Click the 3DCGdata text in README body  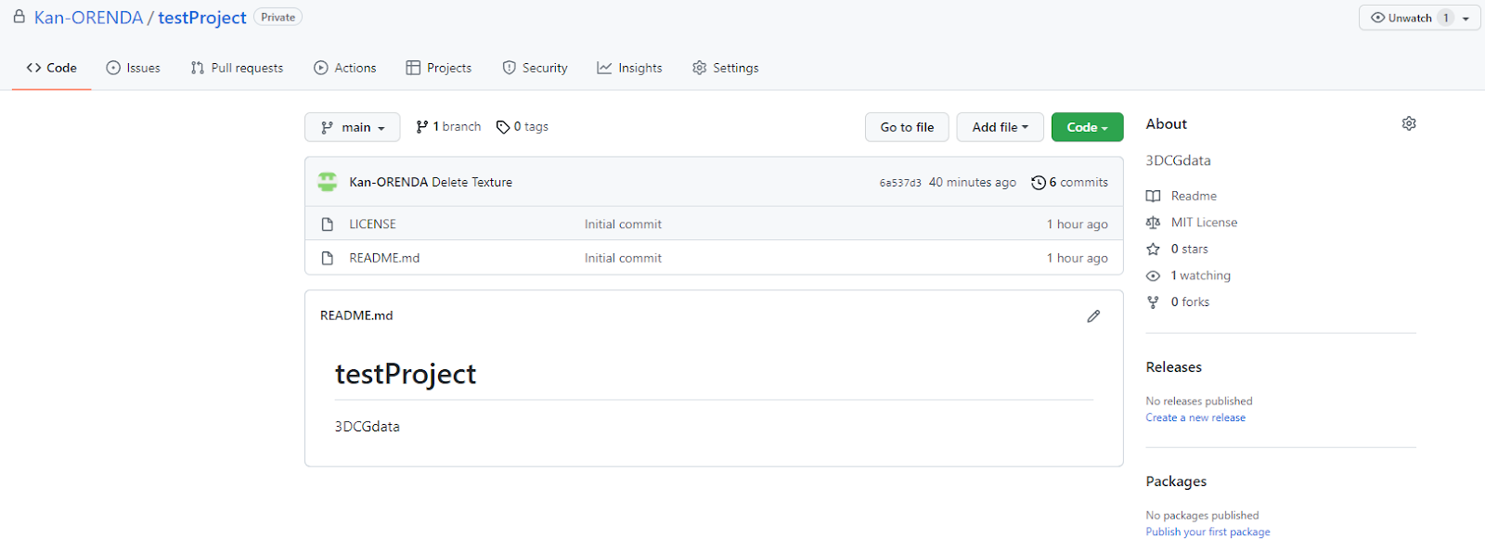pos(368,427)
